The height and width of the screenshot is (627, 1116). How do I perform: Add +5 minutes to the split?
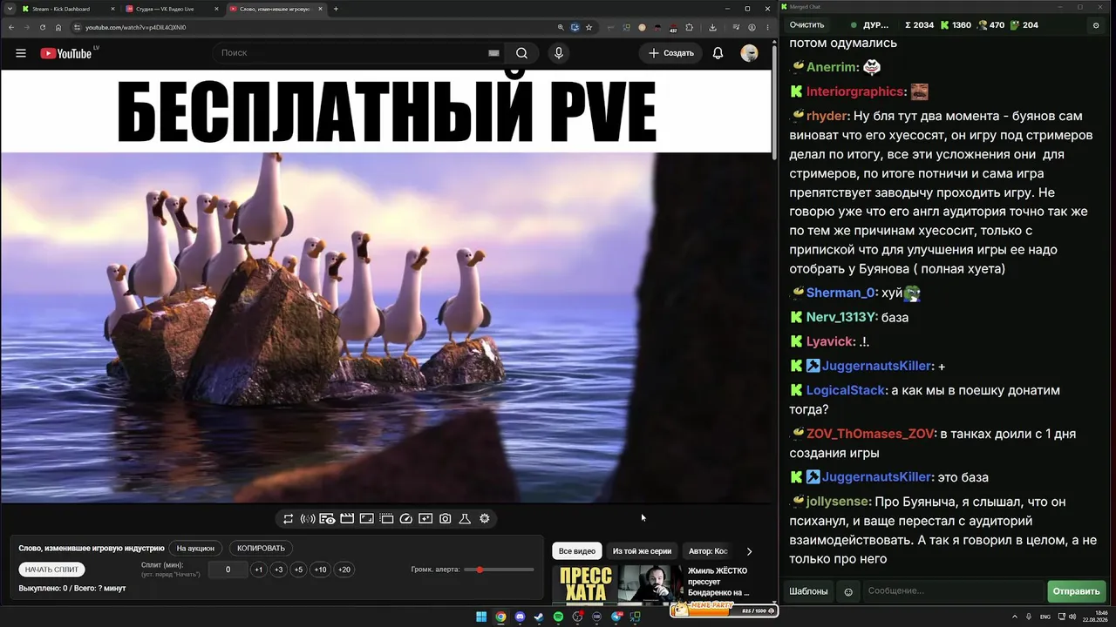[298, 570]
